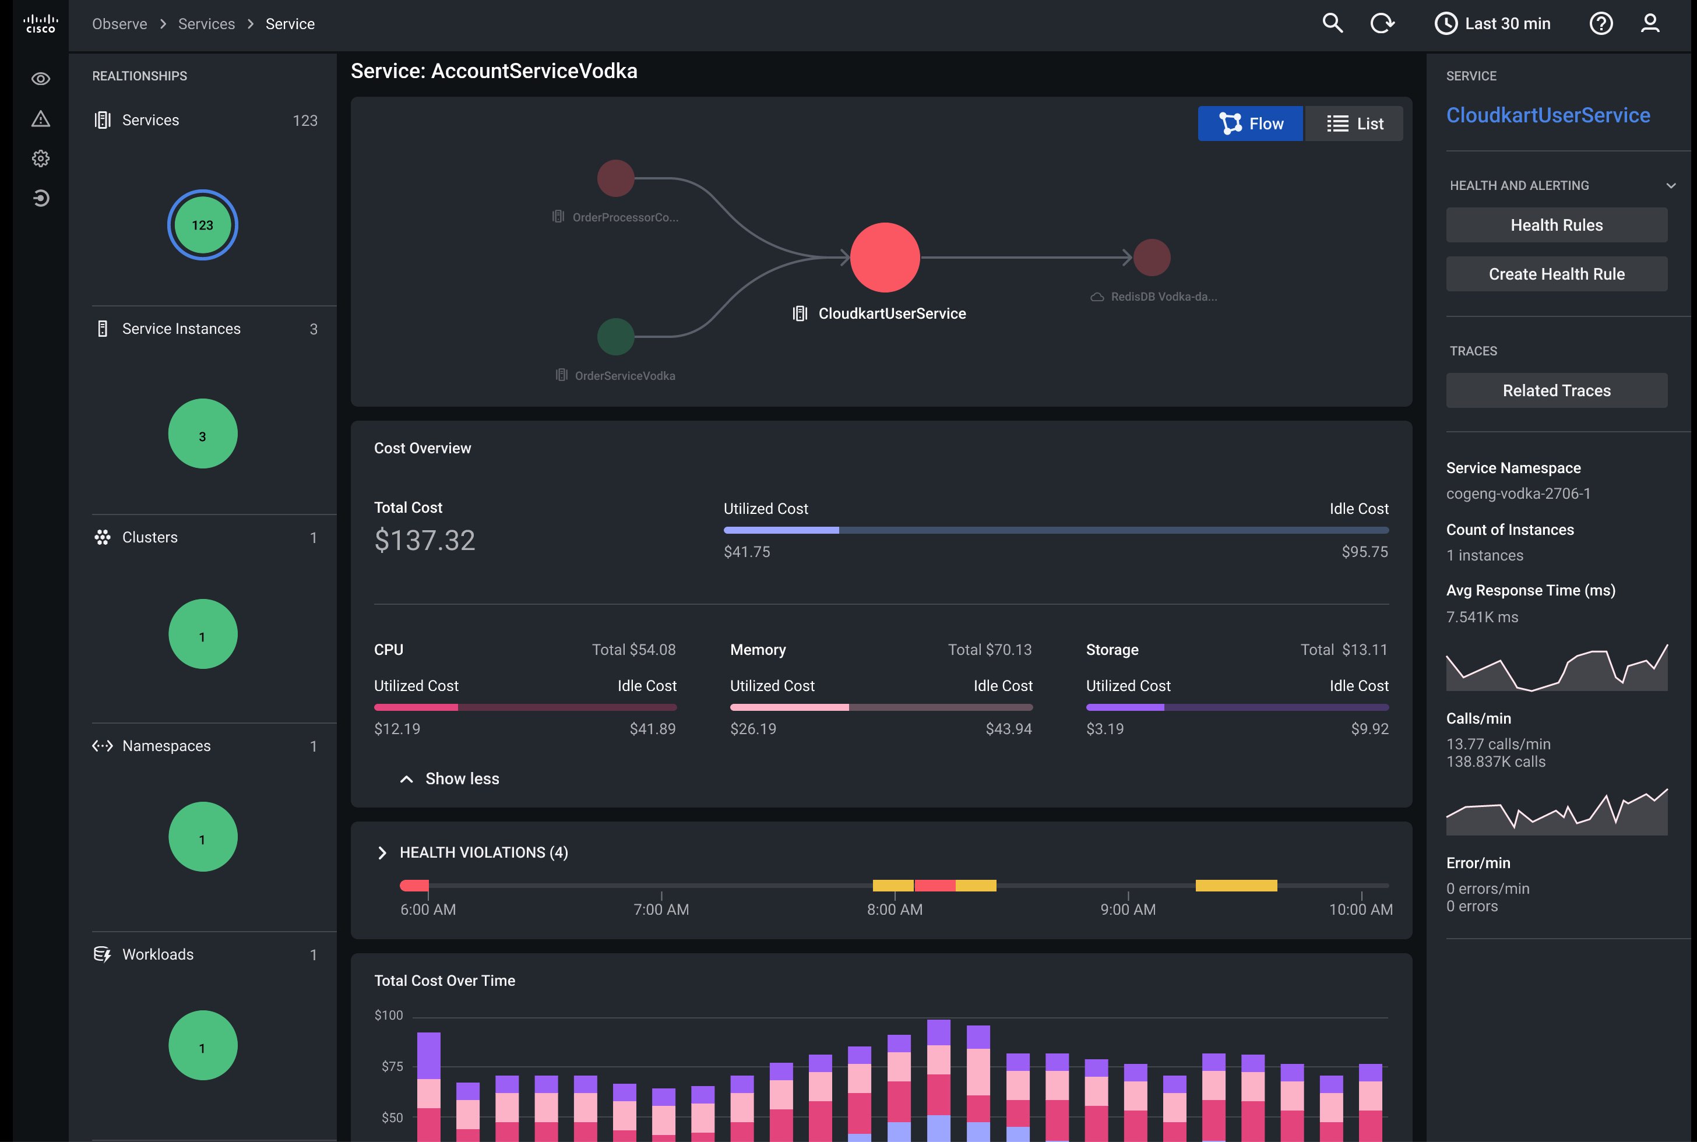Click the 8:00 AM timeline label
The height and width of the screenshot is (1142, 1697).
pos(895,910)
